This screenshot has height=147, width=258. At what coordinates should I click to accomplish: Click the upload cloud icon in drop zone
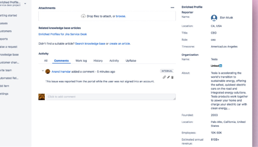pyautogui.click(x=83, y=16)
